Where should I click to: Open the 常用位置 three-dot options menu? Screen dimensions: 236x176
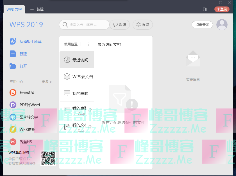click(89, 44)
